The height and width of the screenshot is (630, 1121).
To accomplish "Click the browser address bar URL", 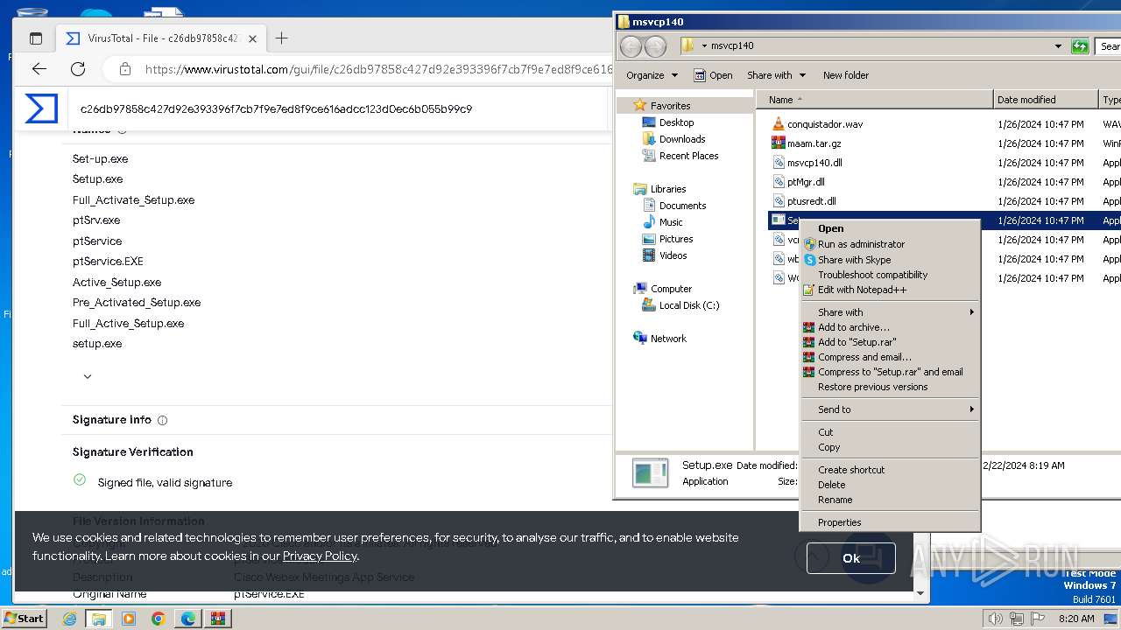I will tap(378, 69).
